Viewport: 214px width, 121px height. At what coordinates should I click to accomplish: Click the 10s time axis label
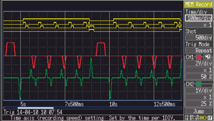(x=113, y=104)
